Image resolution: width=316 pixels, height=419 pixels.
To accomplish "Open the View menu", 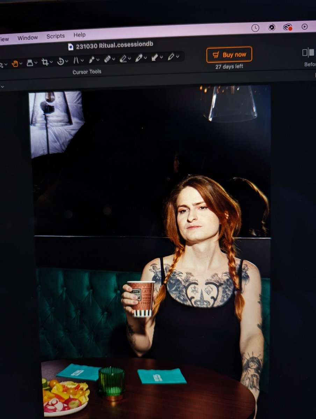I will coord(4,39).
